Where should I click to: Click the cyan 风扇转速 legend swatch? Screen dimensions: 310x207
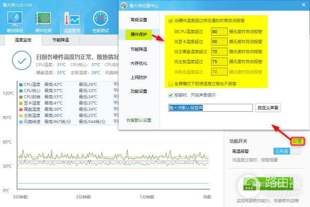pyautogui.click(x=21, y=122)
